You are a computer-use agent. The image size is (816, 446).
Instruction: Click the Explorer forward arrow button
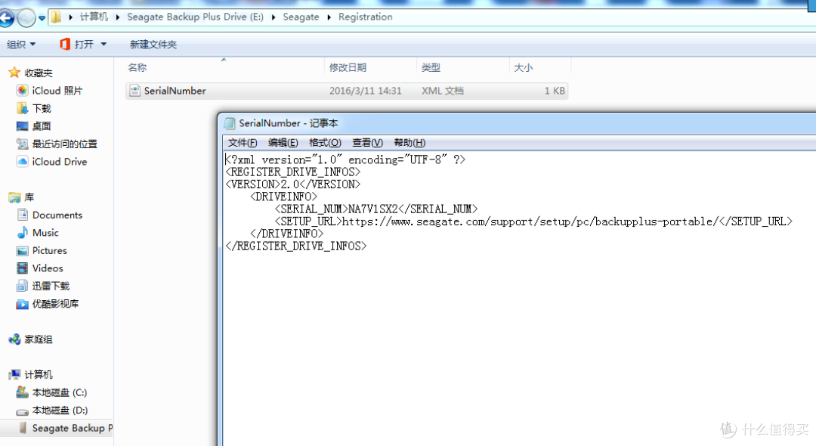point(26,18)
